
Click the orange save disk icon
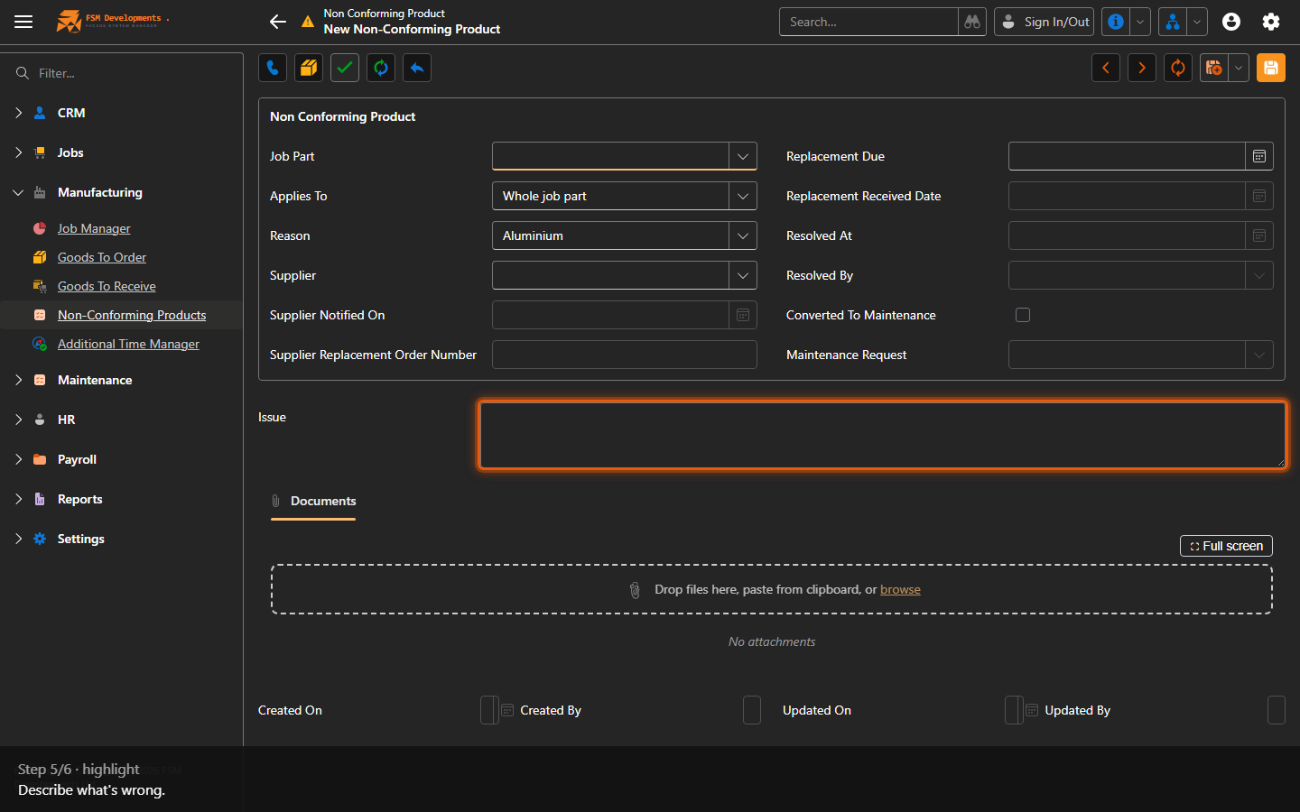coord(1271,68)
